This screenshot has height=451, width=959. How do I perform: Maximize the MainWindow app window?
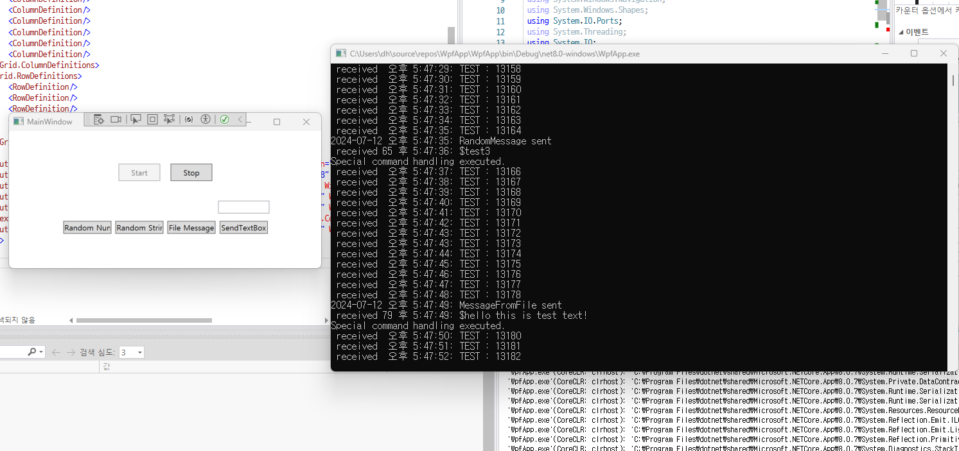[277, 122]
